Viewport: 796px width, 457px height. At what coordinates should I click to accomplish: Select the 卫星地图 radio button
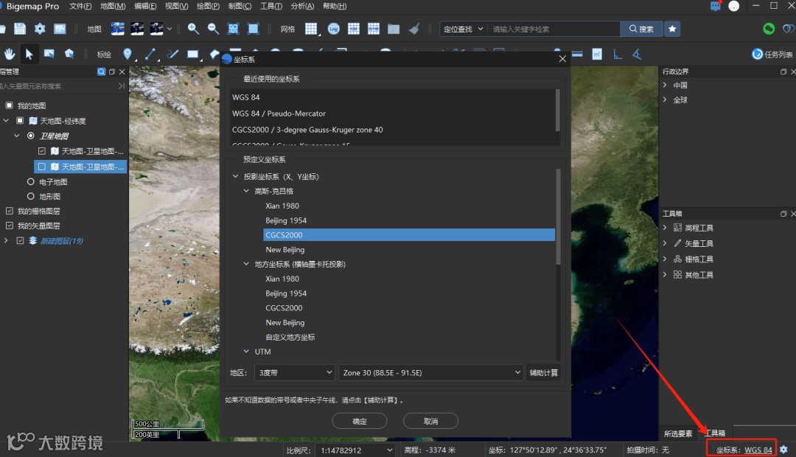(x=30, y=136)
